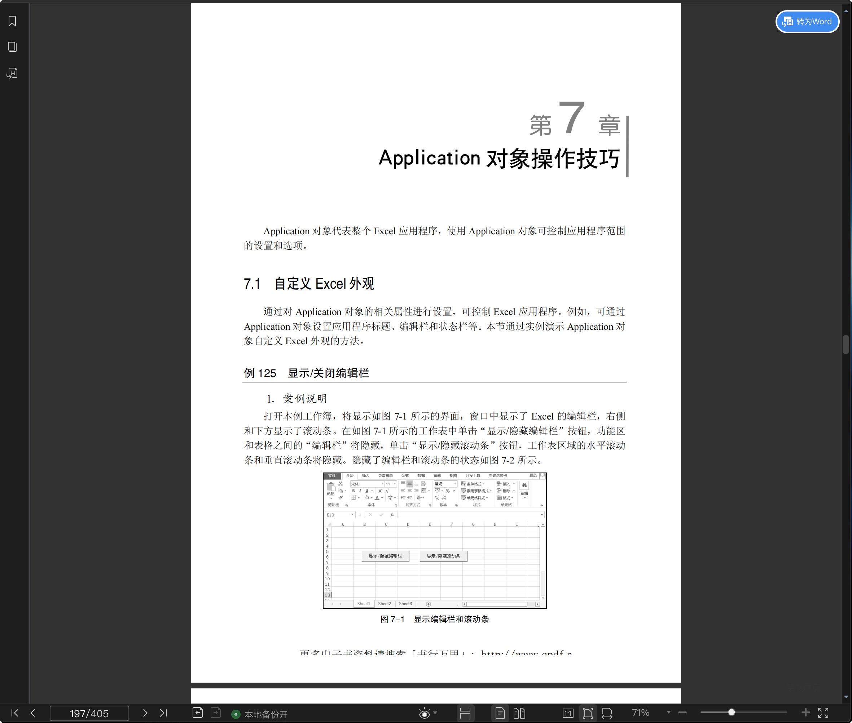Click the zoom slider handle
Screen dimensions: 852x723
[732, 712]
